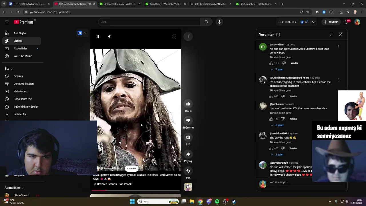The width and height of the screenshot is (366, 206).
Task: Switch to KICK Bounties browser tab
Action: coord(256,4)
